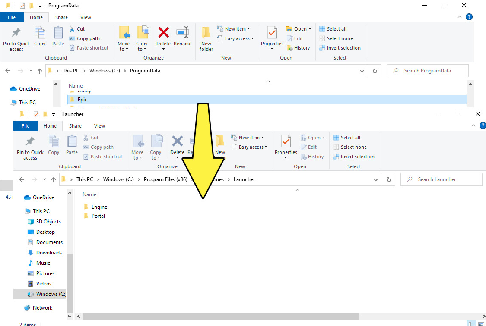Open recent locations dropdown in ProgramData window
The width and height of the screenshot is (486, 326).
pos(31,71)
